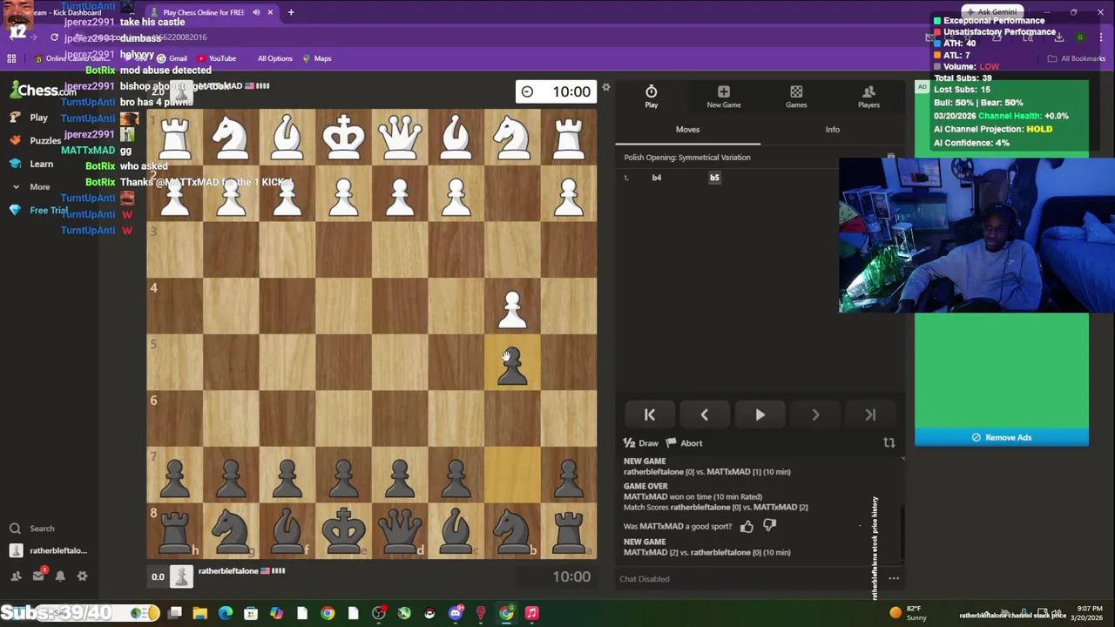1115x627 pixels.
Task: Open the chat options ellipsis menu
Action: pos(894,578)
